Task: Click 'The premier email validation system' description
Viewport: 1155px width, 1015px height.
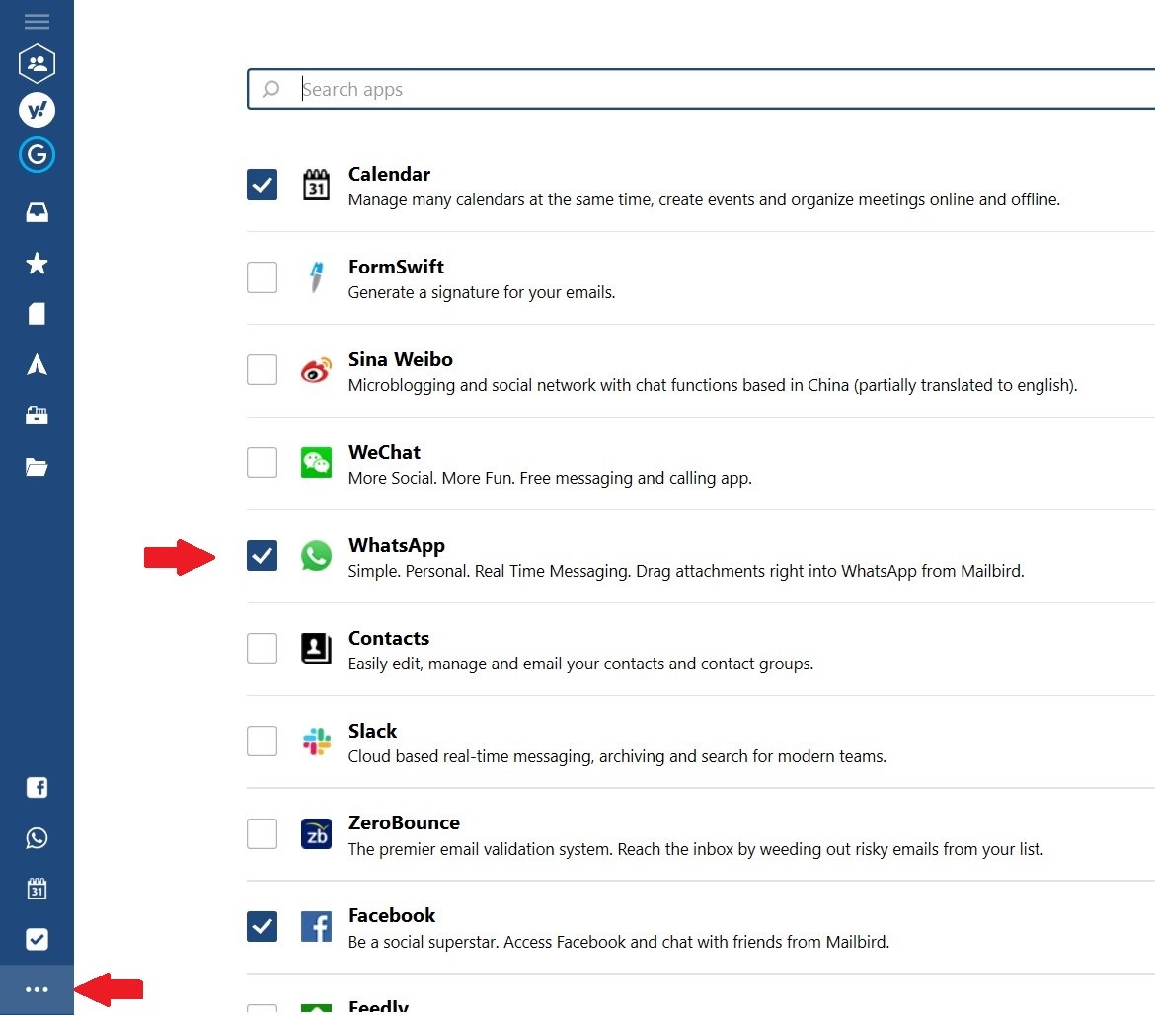Action: (x=695, y=849)
